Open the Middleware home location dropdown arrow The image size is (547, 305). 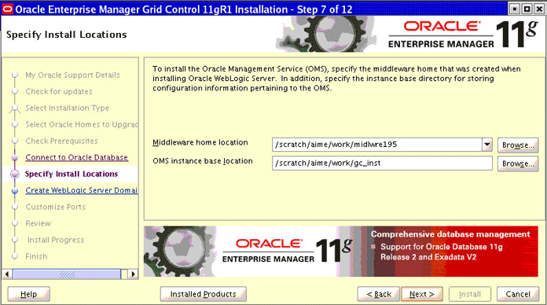[487, 145]
